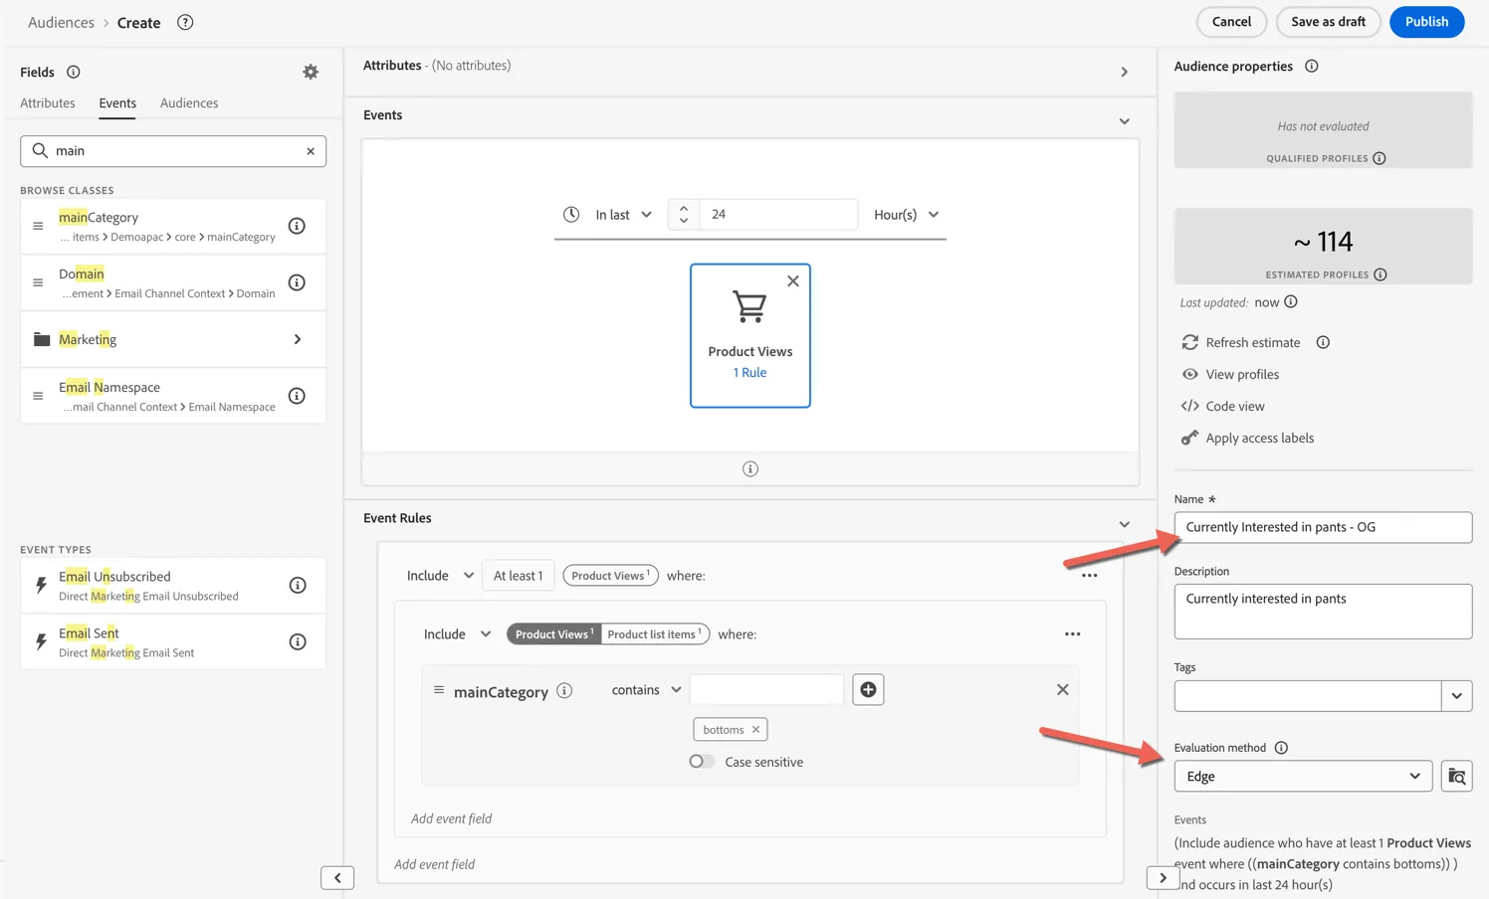This screenshot has height=899, width=1489.
Task: Collapse the Event Rules section
Action: 1125,524
